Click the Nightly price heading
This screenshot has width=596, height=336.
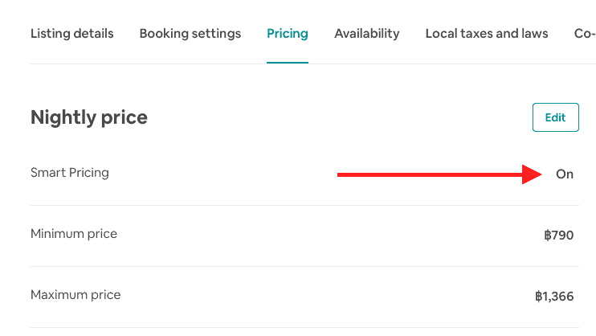click(89, 117)
